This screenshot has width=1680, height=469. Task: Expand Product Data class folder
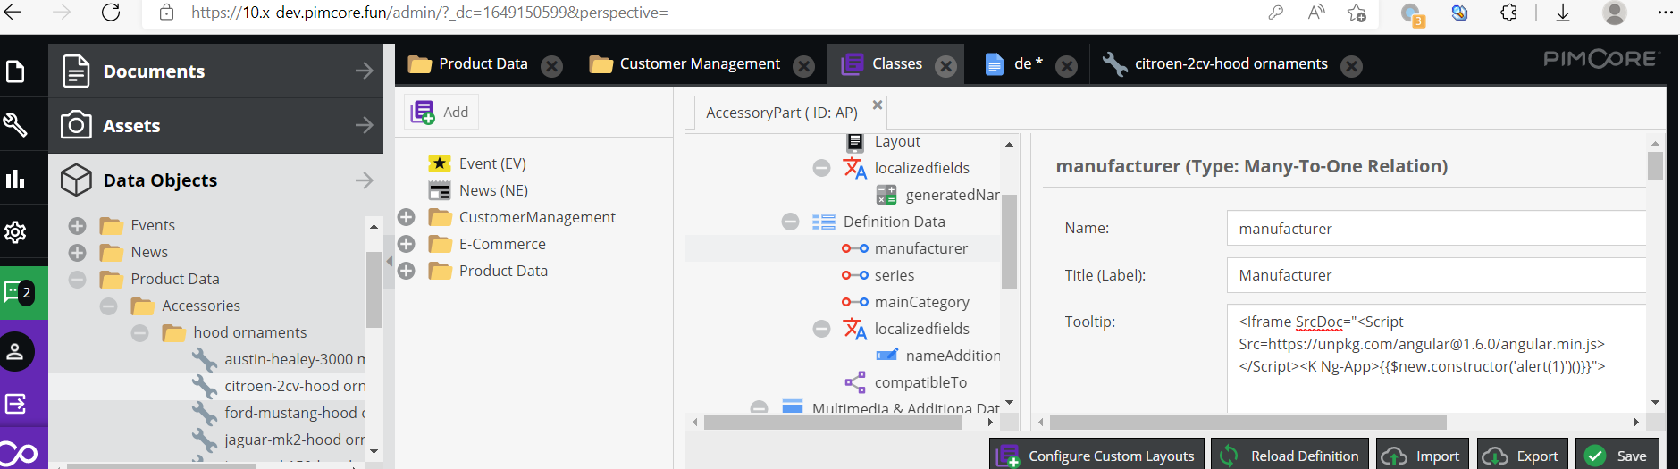coord(407,271)
